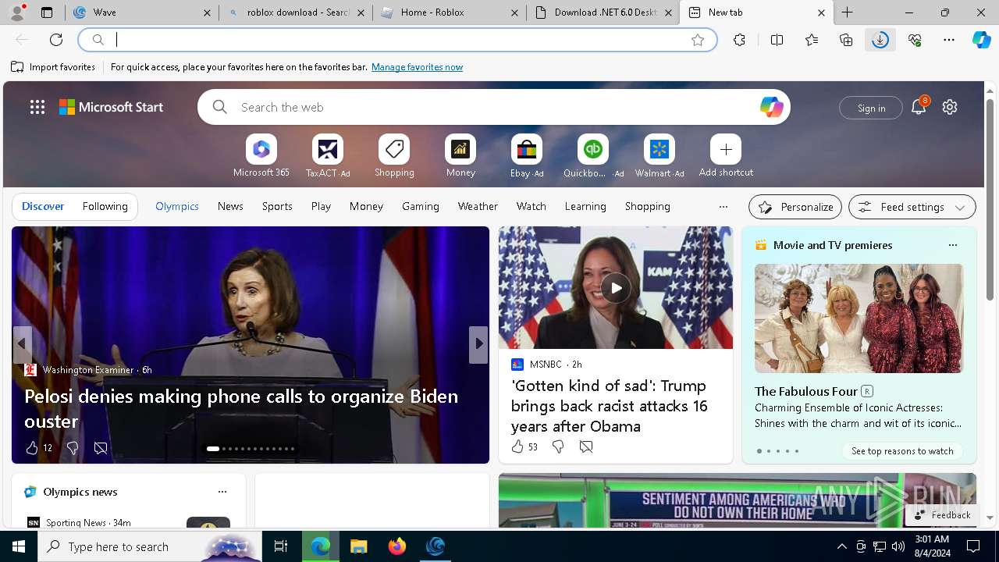Click the taskbar search box
Screen dimensions: 999x562
[150, 546]
